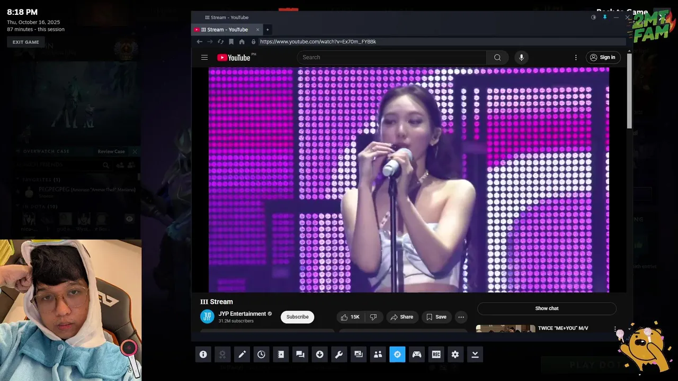Open the guides book icon

click(281, 355)
